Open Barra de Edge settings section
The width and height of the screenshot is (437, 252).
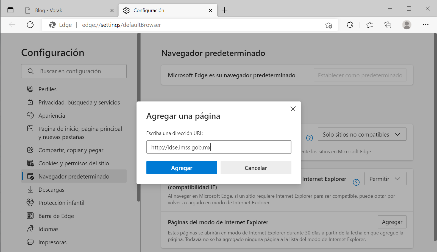(x=74, y=216)
